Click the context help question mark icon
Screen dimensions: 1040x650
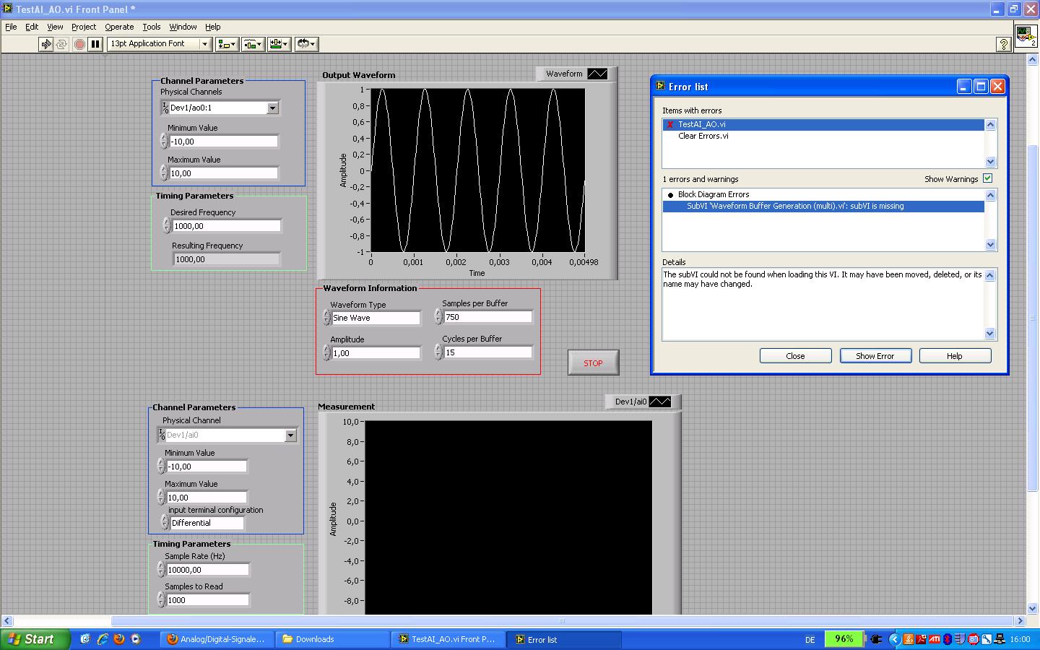(1003, 44)
